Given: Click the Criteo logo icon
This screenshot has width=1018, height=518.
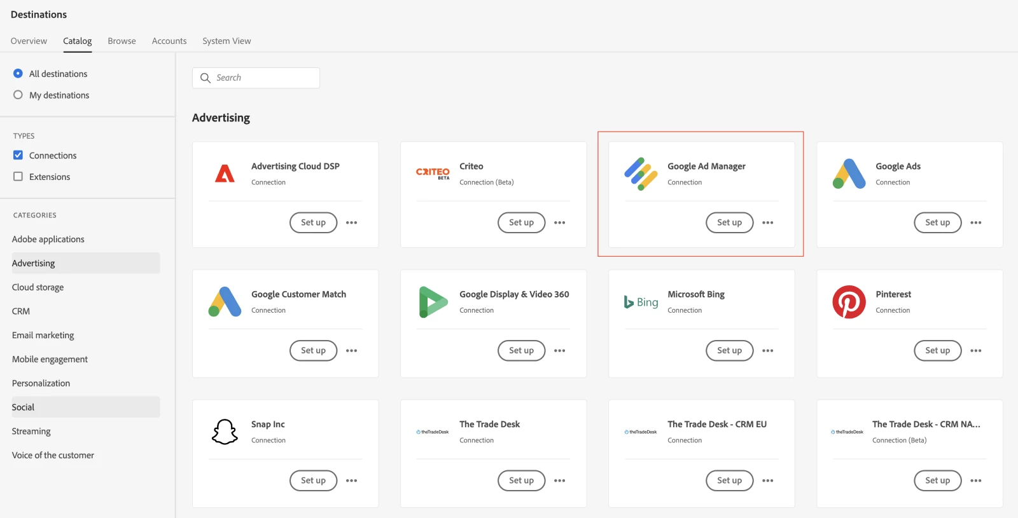Looking at the screenshot, I should point(433,173).
